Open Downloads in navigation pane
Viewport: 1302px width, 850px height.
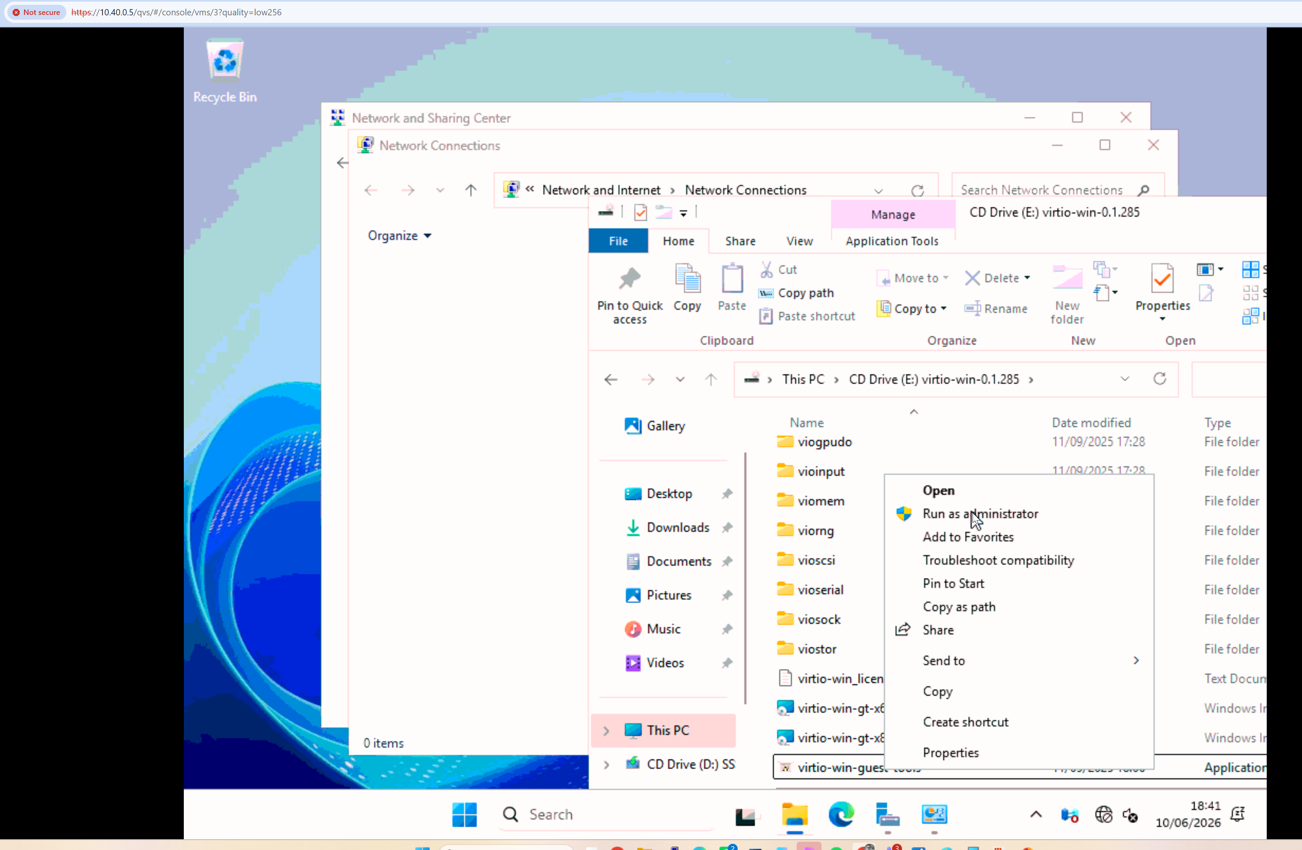click(x=678, y=527)
